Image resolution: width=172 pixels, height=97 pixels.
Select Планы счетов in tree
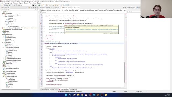(9, 70)
